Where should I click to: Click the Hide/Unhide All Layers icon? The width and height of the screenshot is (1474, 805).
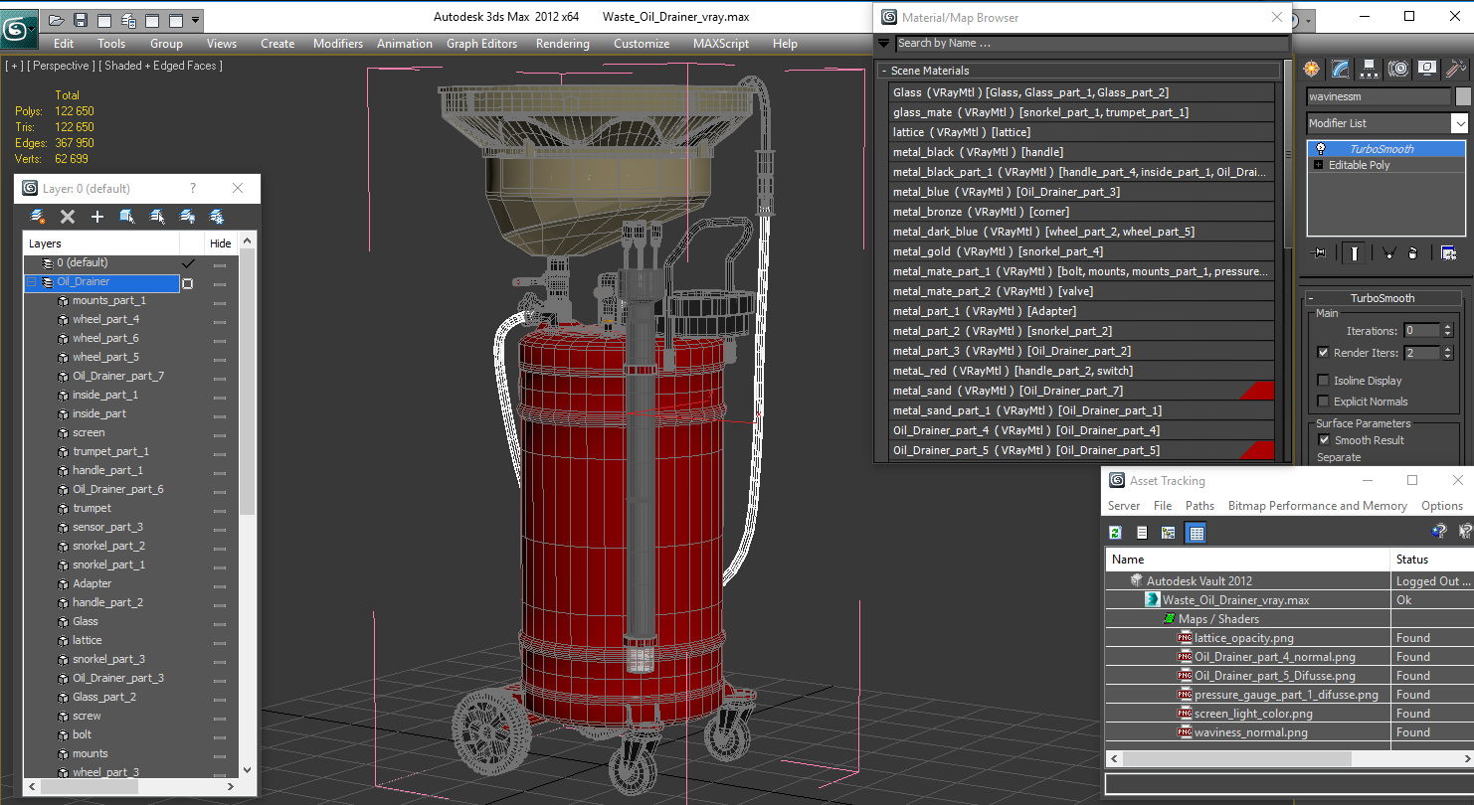tap(187, 216)
